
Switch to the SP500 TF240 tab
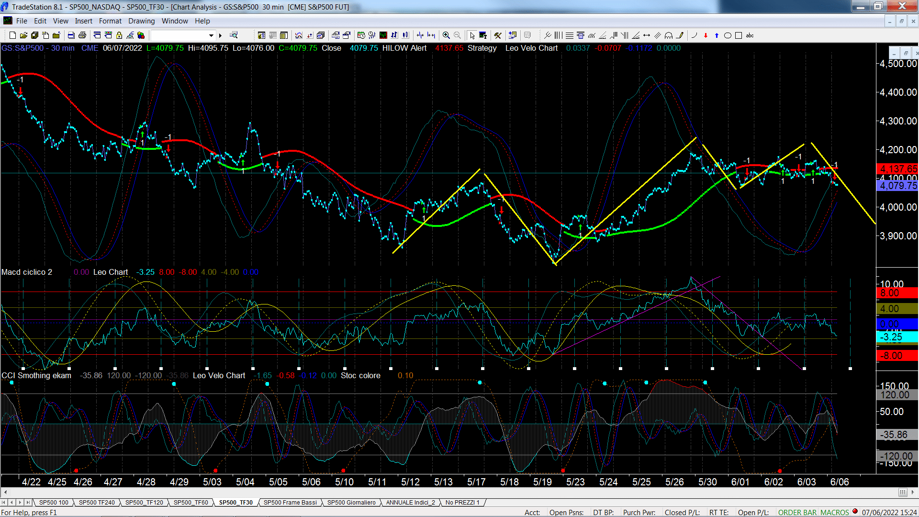[x=97, y=503]
